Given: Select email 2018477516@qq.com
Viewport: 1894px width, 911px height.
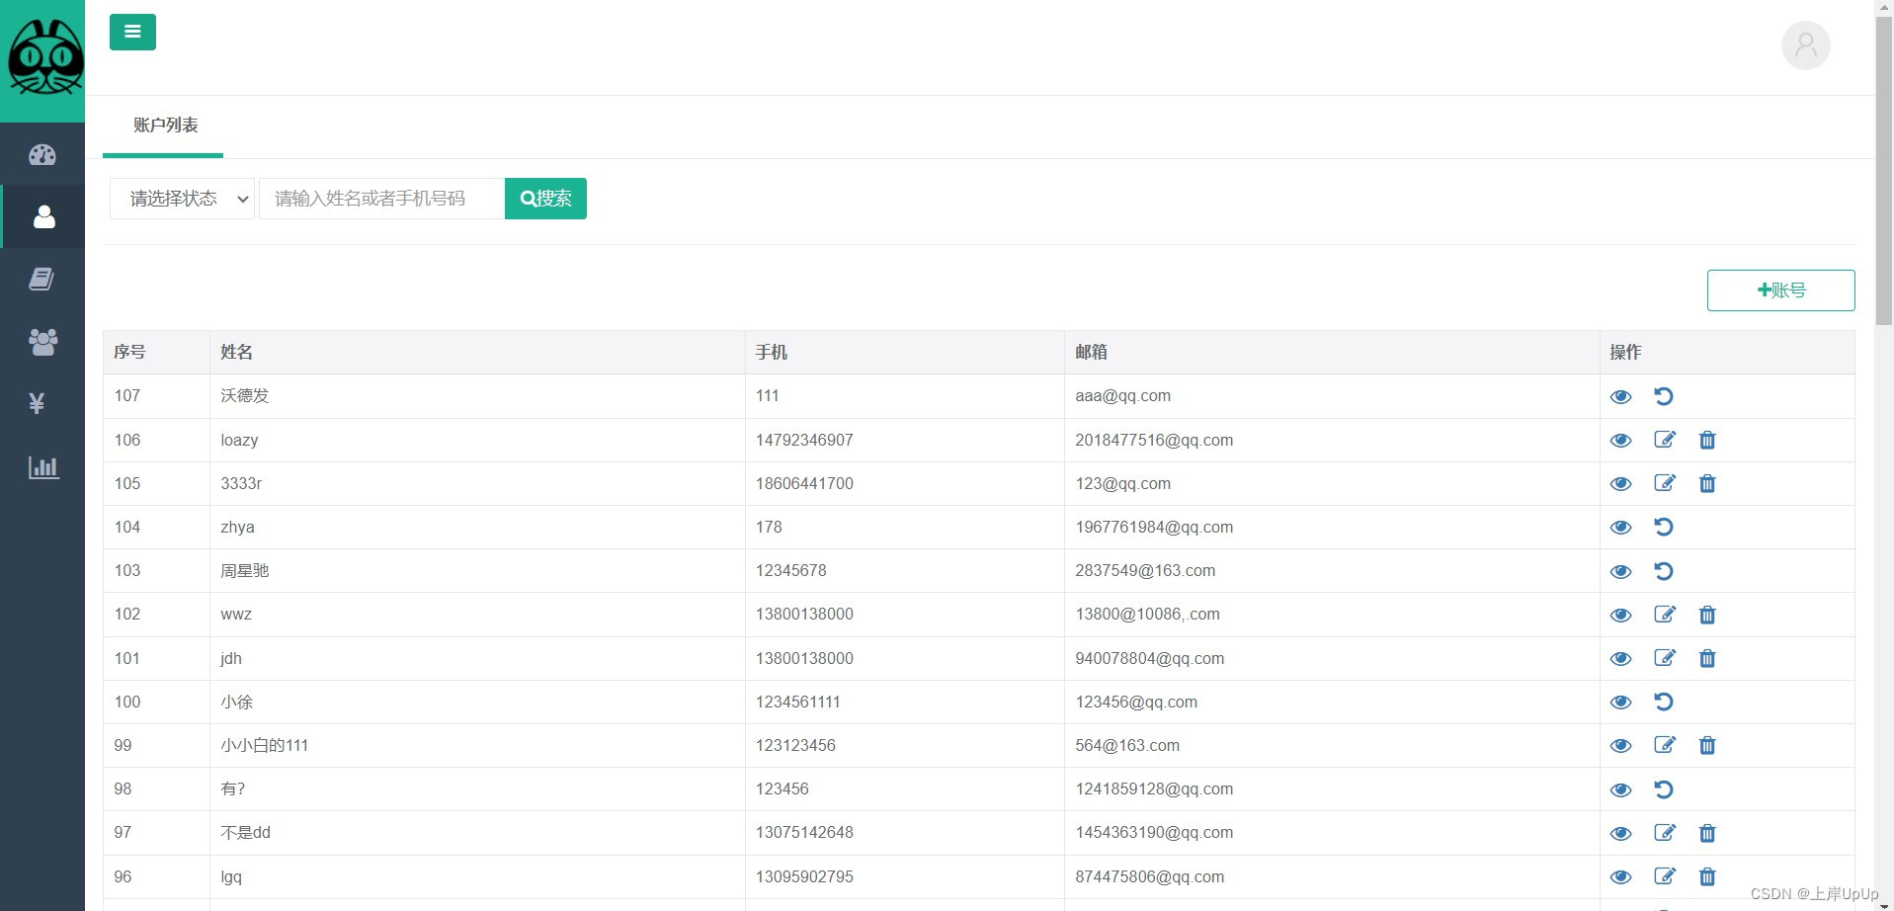Looking at the screenshot, I should click(1154, 440).
